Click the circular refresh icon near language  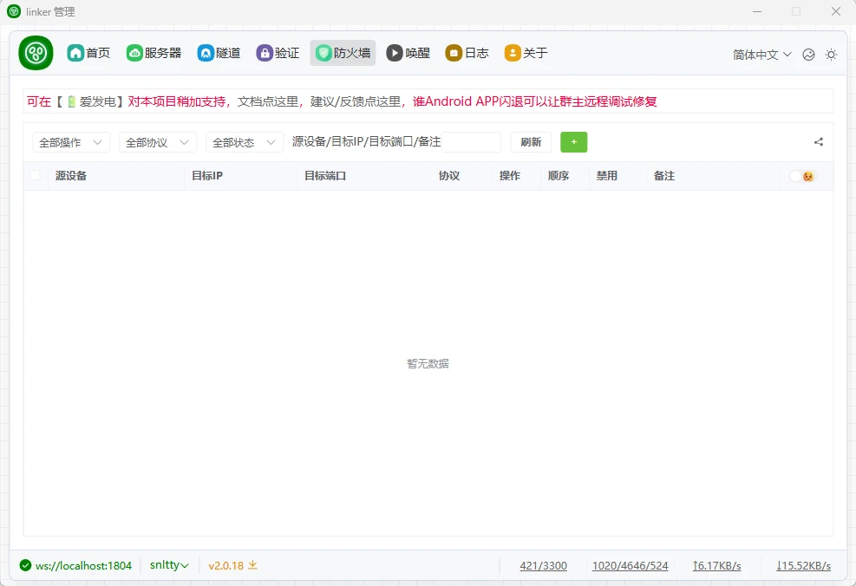[x=808, y=55]
